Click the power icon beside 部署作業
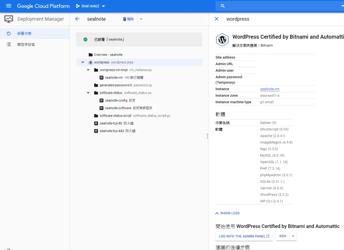Viewport: 344px width, 250px height. [8, 33]
